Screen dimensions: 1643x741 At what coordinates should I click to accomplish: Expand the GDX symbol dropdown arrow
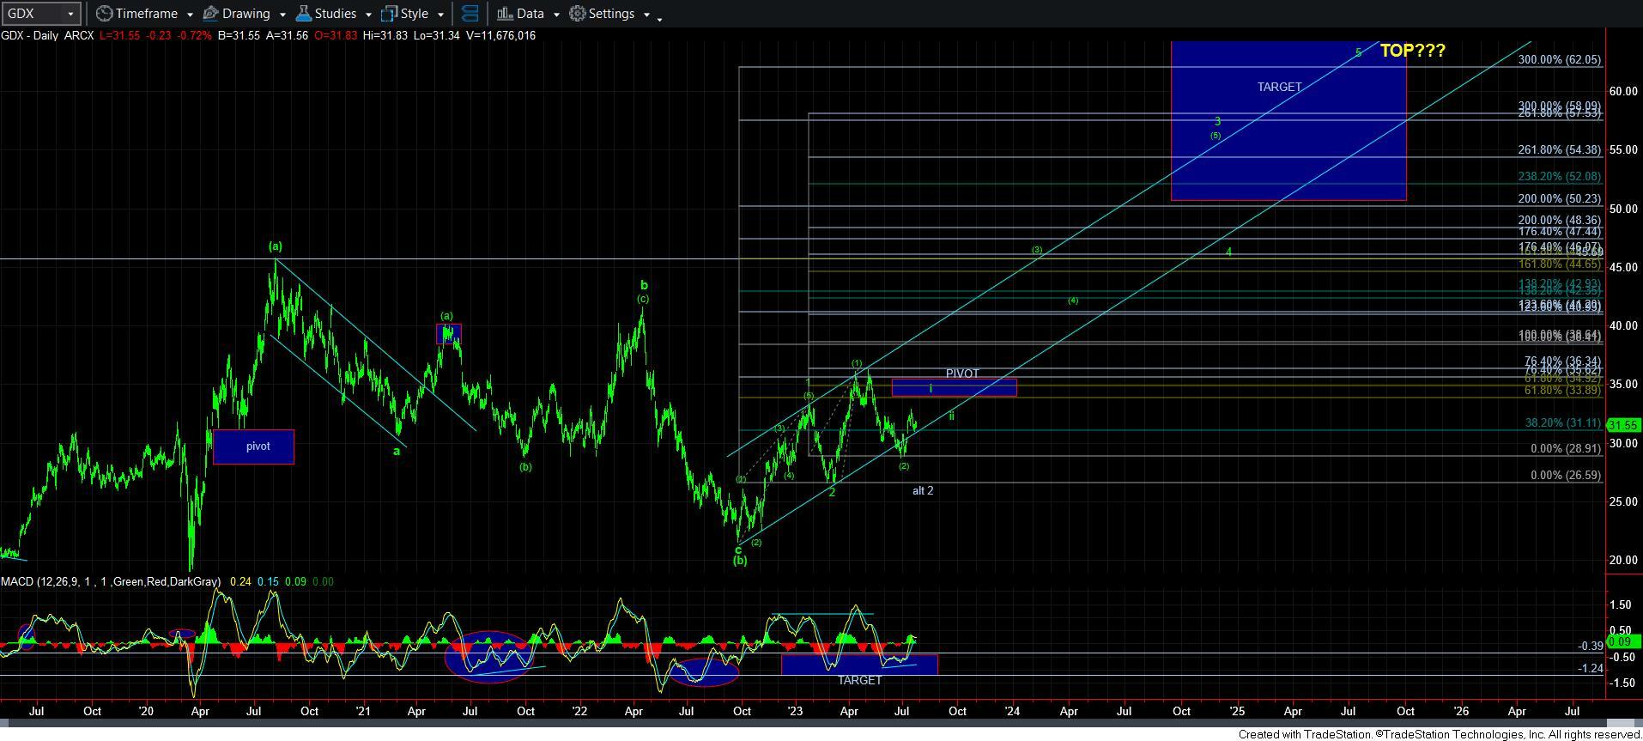pyautogui.click(x=70, y=15)
